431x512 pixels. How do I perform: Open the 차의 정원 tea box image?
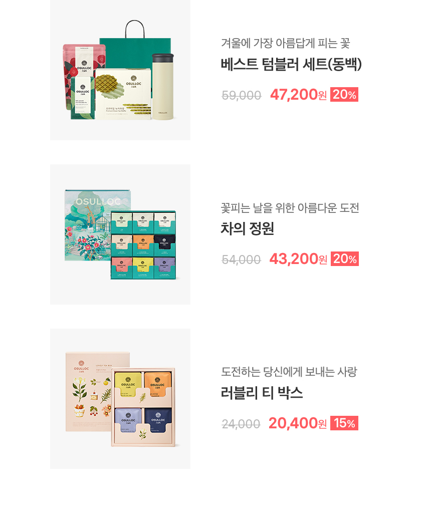120,234
